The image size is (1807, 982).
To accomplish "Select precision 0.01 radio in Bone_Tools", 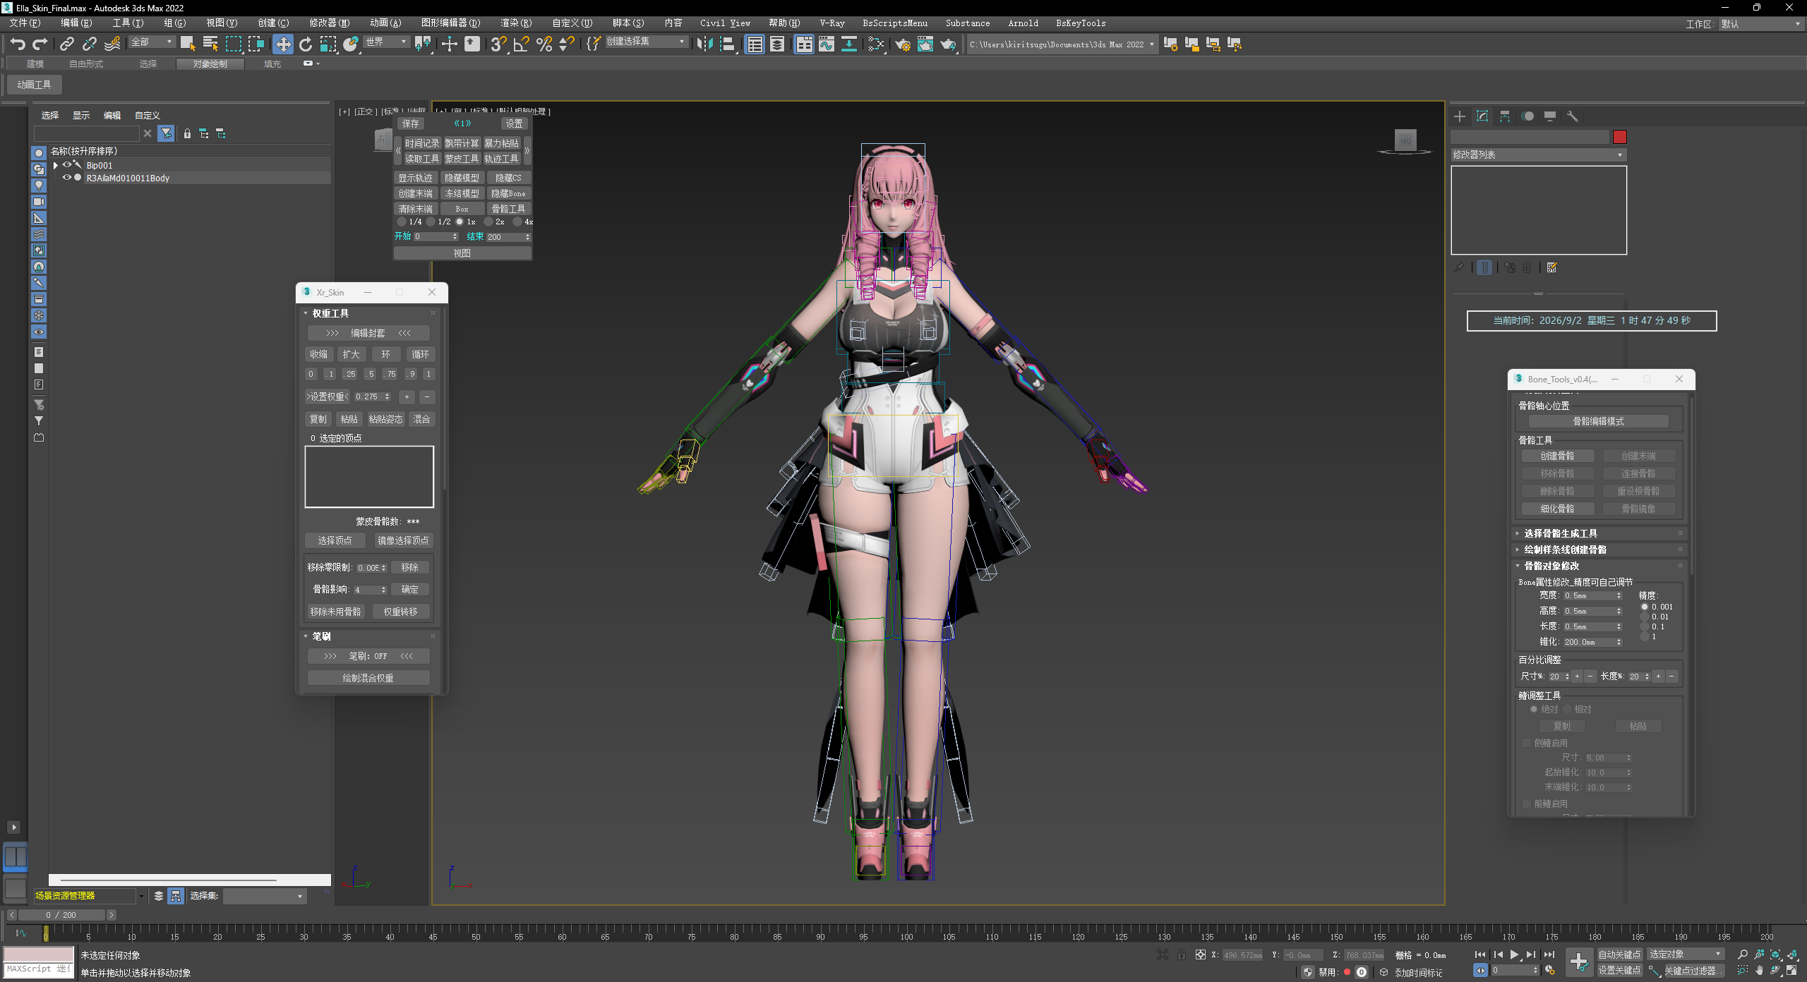I will [x=1645, y=617].
